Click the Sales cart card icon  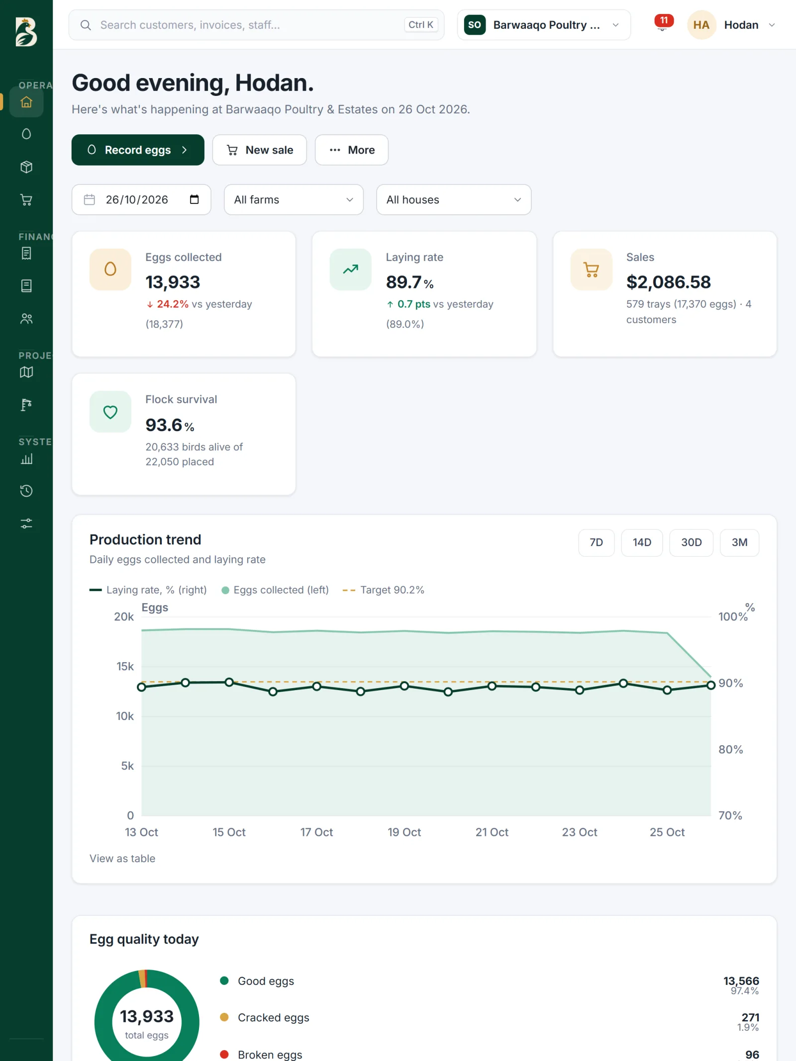[x=591, y=269]
